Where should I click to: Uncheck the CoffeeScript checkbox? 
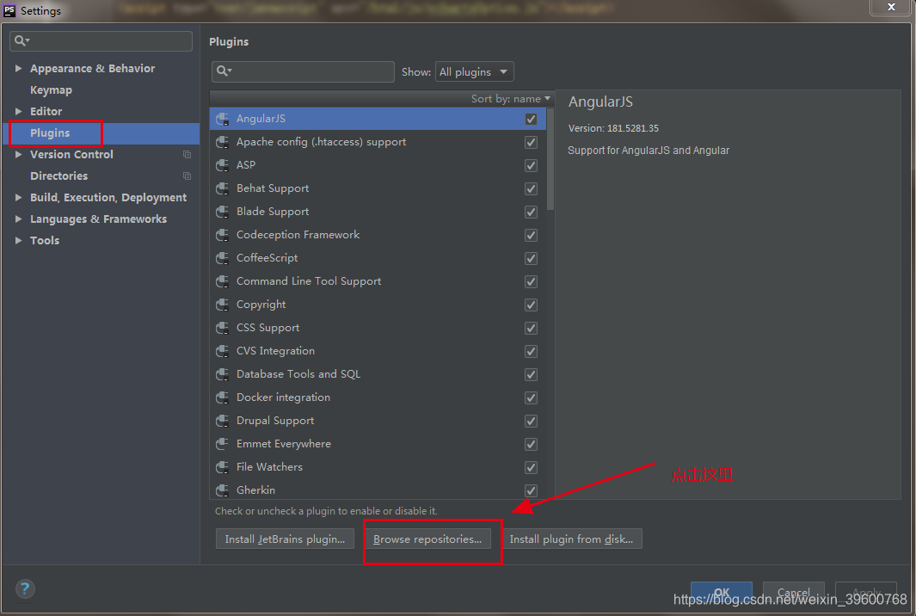[x=531, y=258]
